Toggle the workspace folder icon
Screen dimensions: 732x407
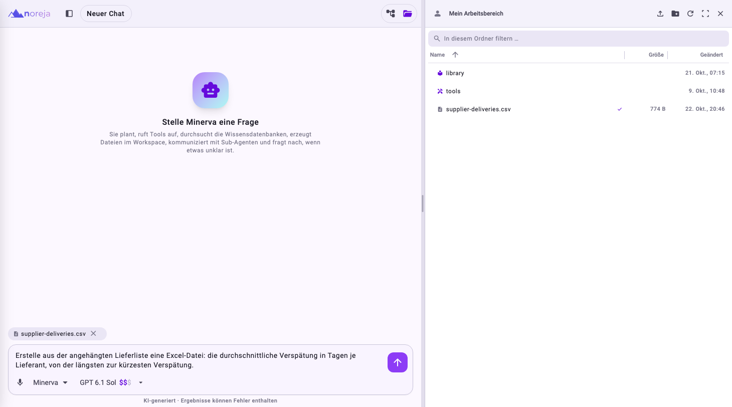point(408,14)
